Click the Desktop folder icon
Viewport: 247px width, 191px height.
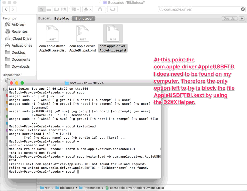[8, 52]
